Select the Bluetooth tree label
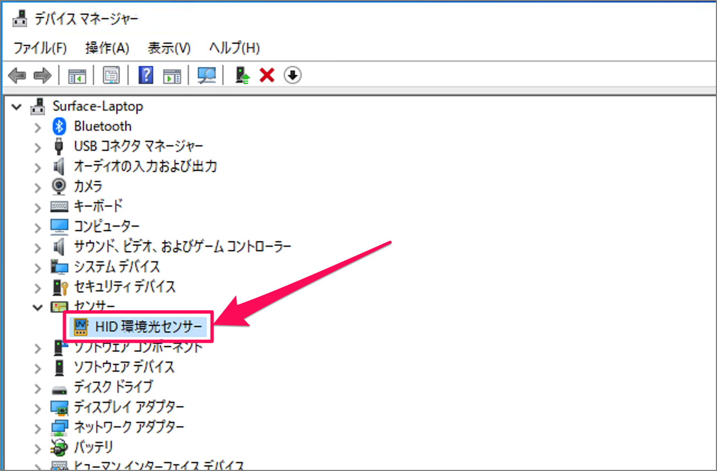Image resolution: width=717 pixels, height=471 pixels. [x=103, y=126]
